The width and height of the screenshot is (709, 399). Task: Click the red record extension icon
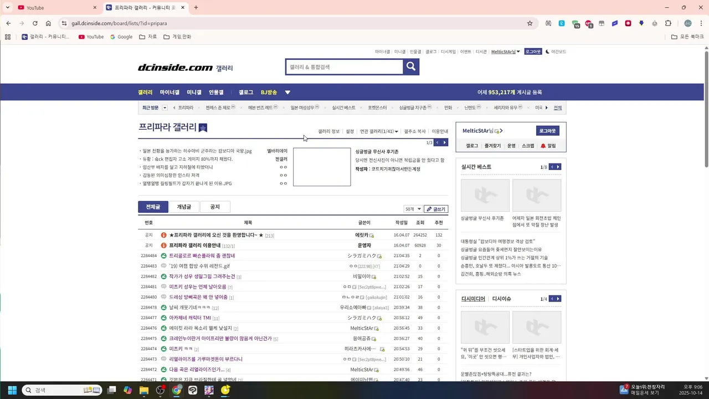[x=628, y=23]
